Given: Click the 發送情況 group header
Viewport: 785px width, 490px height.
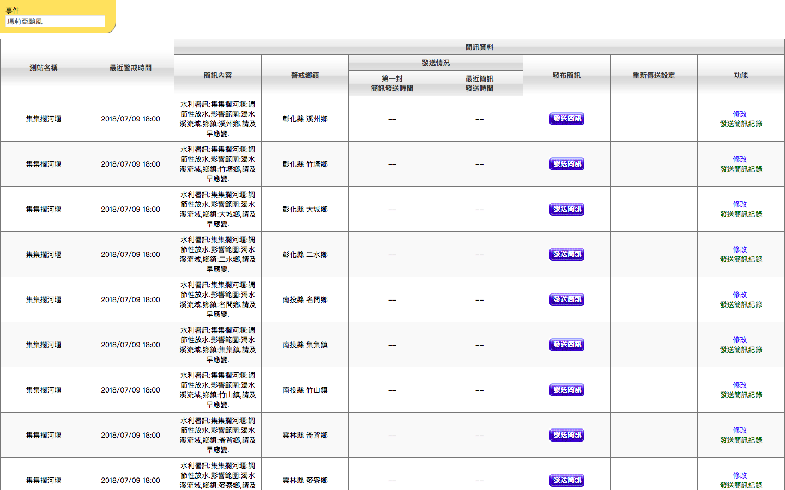Looking at the screenshot, I should click(x=436, y=63).
